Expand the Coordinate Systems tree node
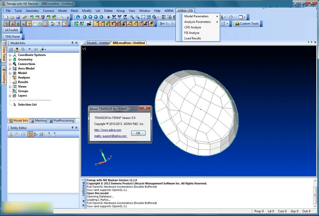This screenshot has height=216, width=319. point(10,55)
